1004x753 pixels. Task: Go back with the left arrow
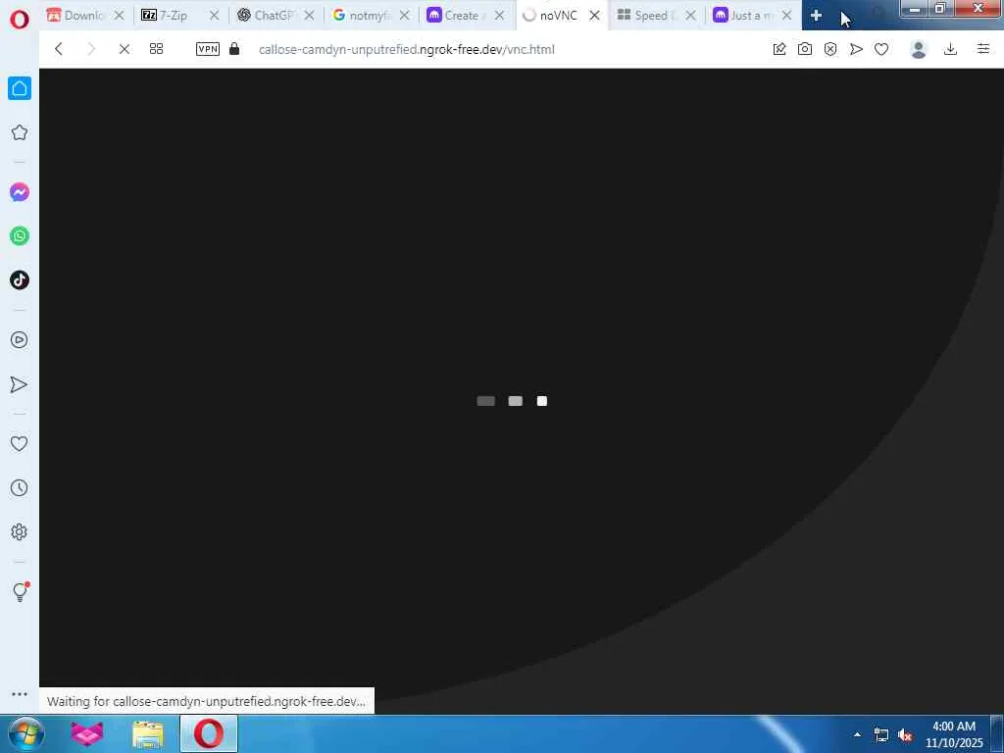(x=58, y=49)
